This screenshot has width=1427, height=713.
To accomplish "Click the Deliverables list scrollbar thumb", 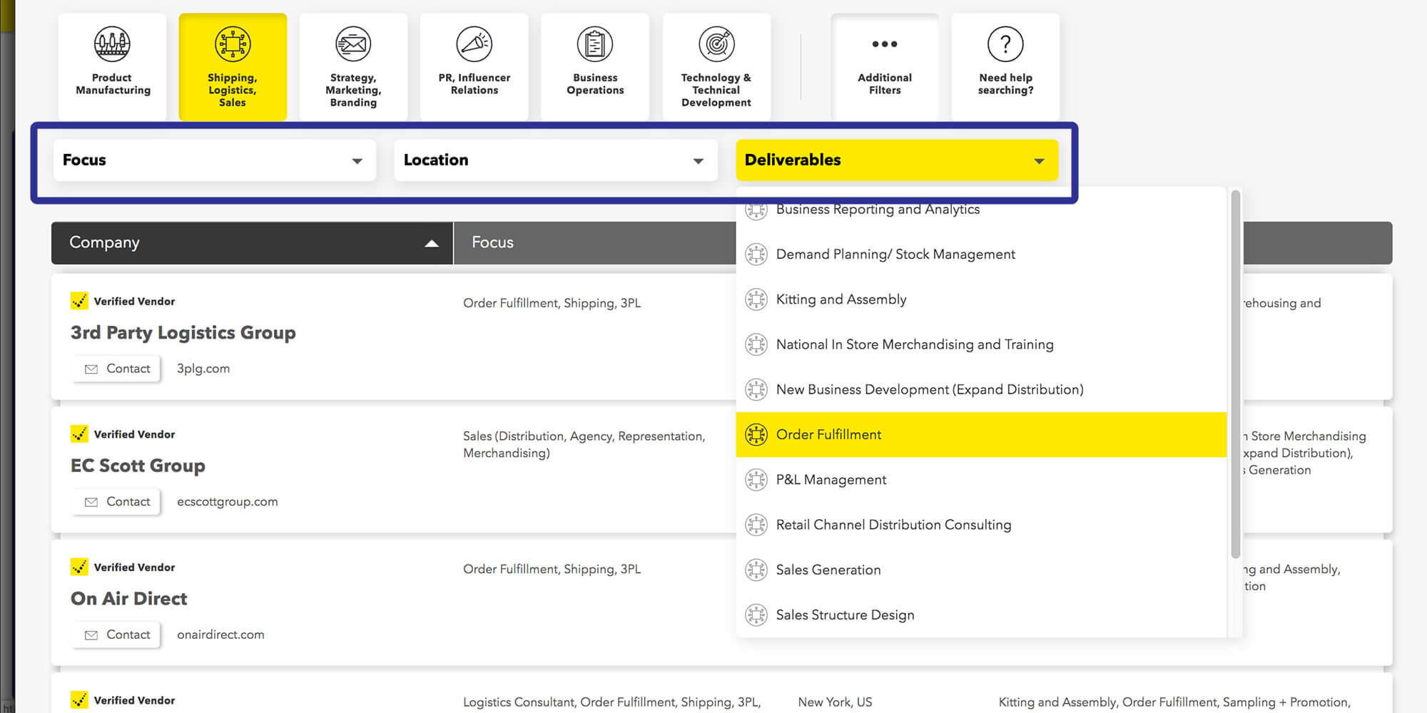I will 1235,374.
